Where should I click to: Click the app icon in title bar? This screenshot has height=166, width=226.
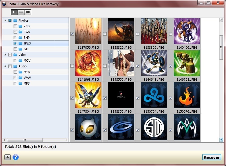(x=4, y=4)
